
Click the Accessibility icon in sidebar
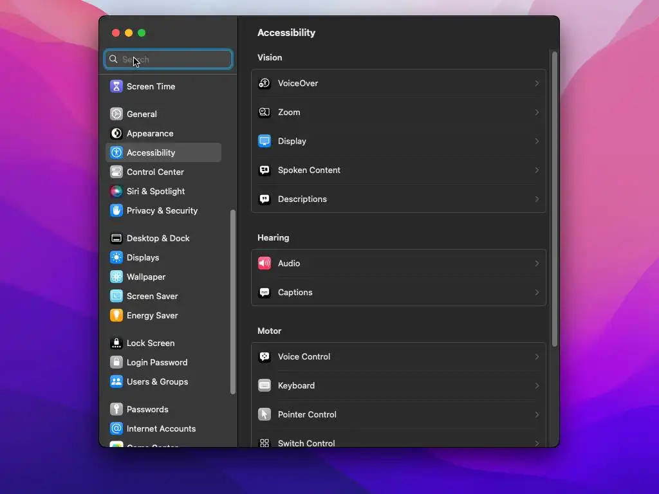116,152
